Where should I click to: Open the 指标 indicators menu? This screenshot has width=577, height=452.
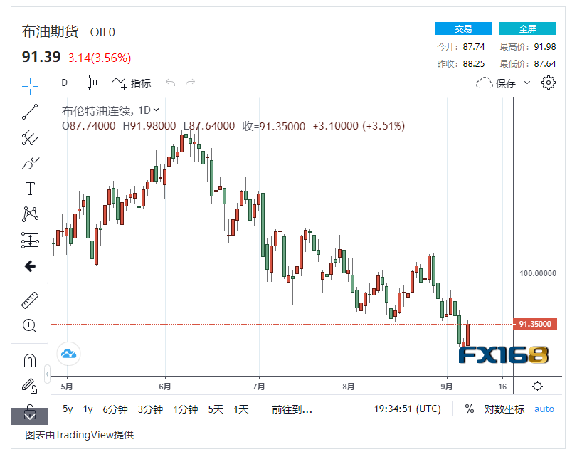click(132, 83)
